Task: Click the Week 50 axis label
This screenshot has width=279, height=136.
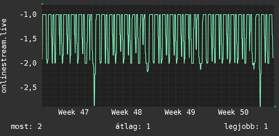Action: [233, 112]
